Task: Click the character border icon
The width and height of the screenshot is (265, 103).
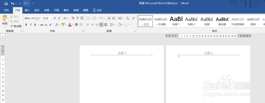Action: pos(82,18)
